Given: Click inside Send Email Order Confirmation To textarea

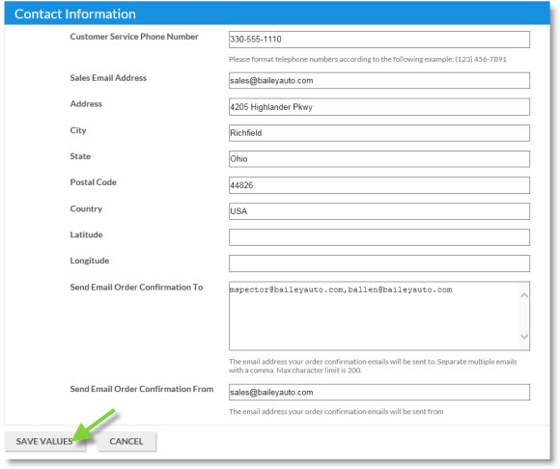Looking at the screenshot, I should 374,316.
